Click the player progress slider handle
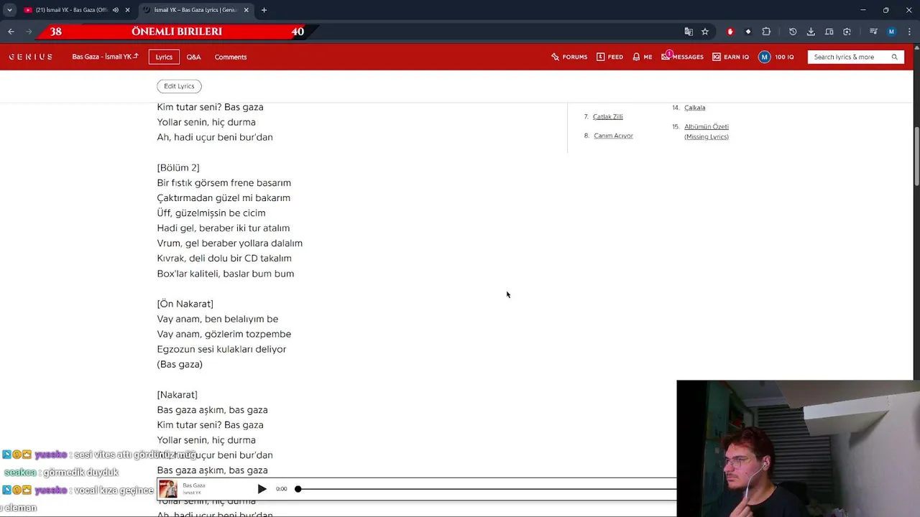 point(298,489)
